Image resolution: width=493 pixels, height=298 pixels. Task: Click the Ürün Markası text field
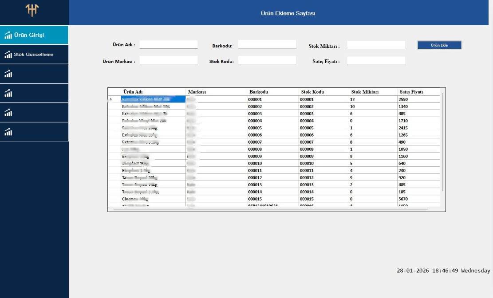169,60
